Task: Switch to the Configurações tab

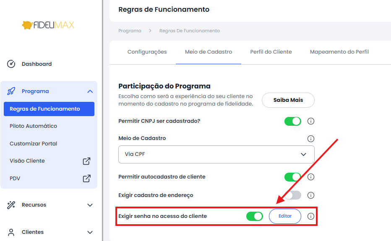Action: [147, 52]
